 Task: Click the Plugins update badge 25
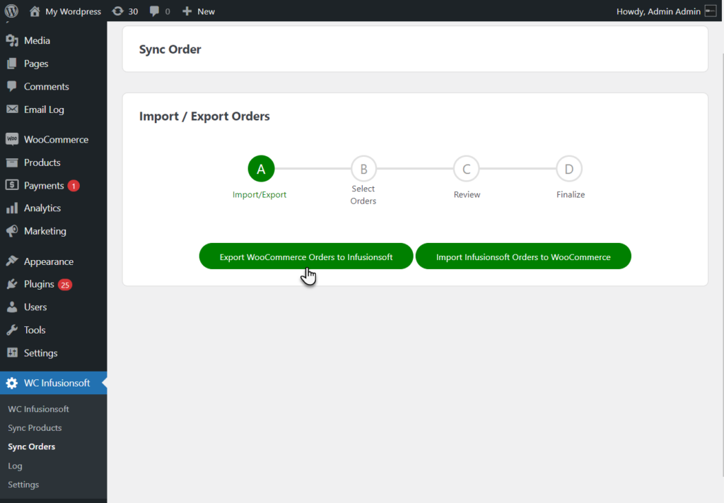pos(65,285)
